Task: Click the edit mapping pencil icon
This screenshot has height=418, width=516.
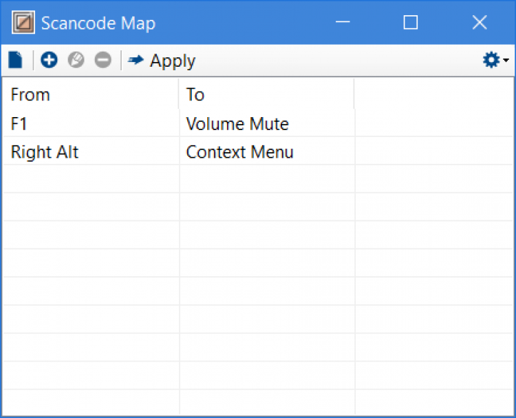Action: tap(76, 61)
